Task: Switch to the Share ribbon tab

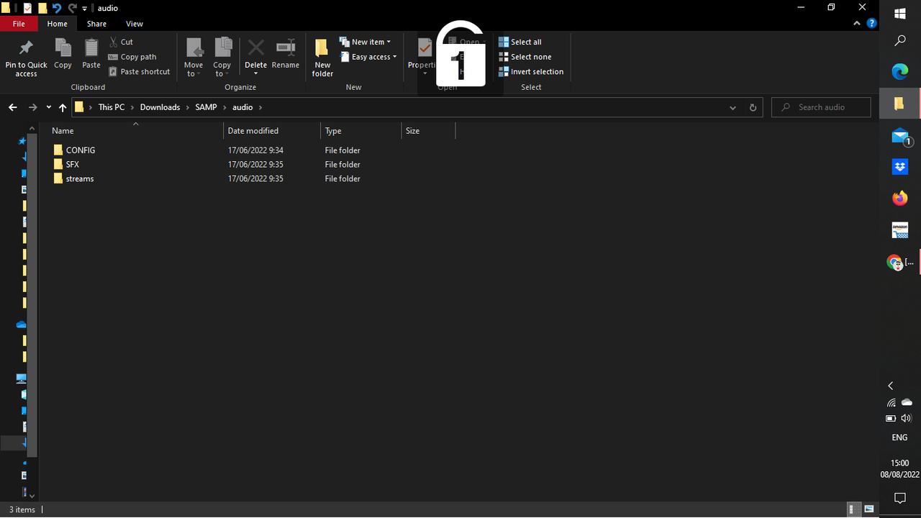Action: point(96,24)
